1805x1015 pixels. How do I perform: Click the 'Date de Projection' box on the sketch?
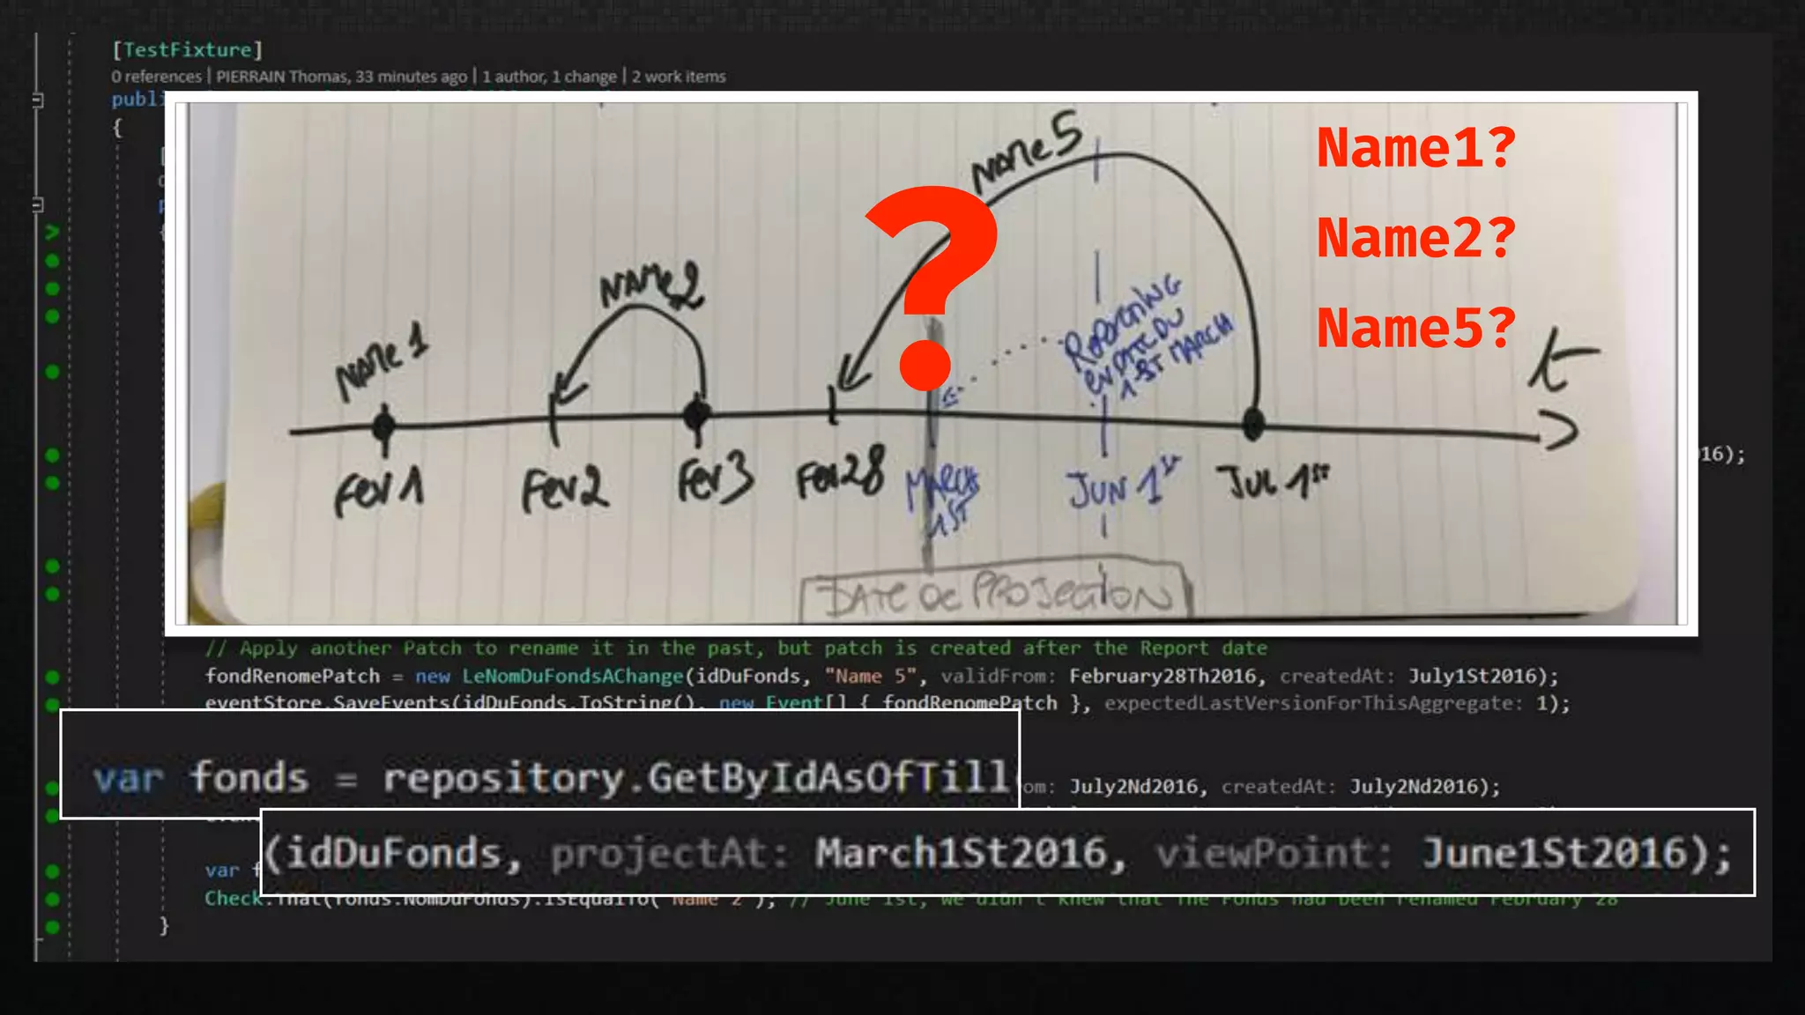[996, 595]
